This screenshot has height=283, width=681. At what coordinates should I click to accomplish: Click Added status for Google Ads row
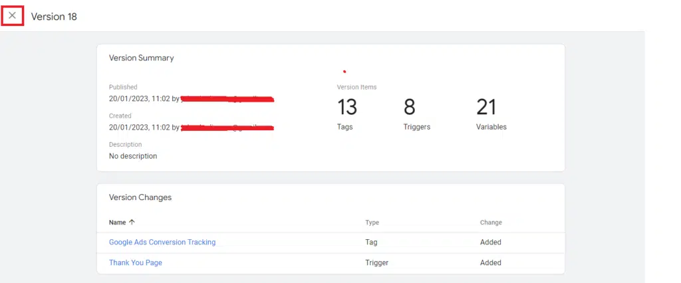[491, 242]
